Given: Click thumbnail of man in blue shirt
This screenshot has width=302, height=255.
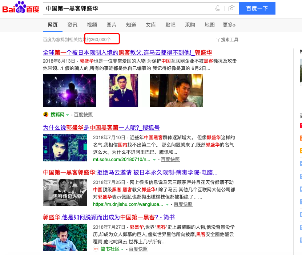Looking at the screenshot, I should click(65, 237).
